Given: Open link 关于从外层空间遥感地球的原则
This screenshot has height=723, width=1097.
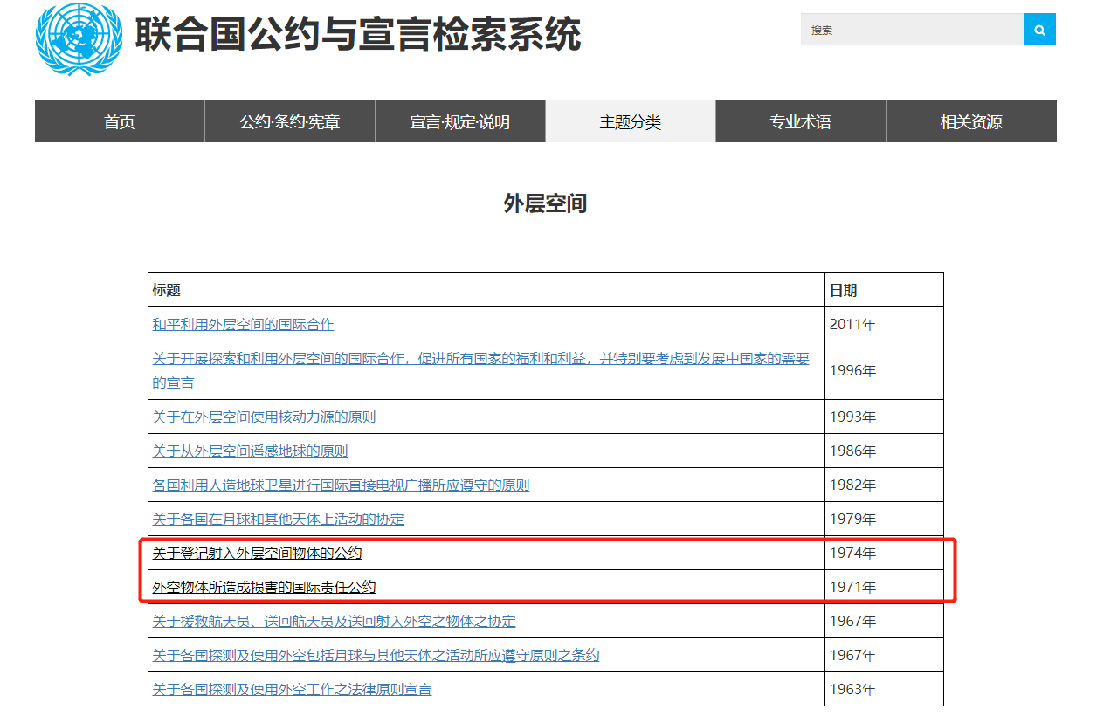Looking at the screenshot, I should [x=250, y=451].
